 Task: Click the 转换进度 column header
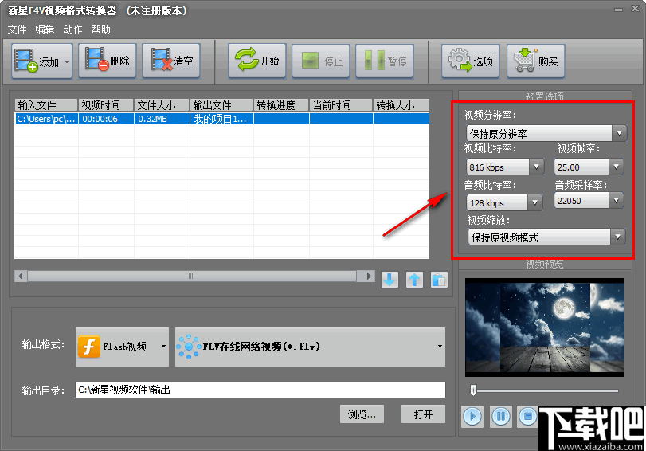coord(281,105)
